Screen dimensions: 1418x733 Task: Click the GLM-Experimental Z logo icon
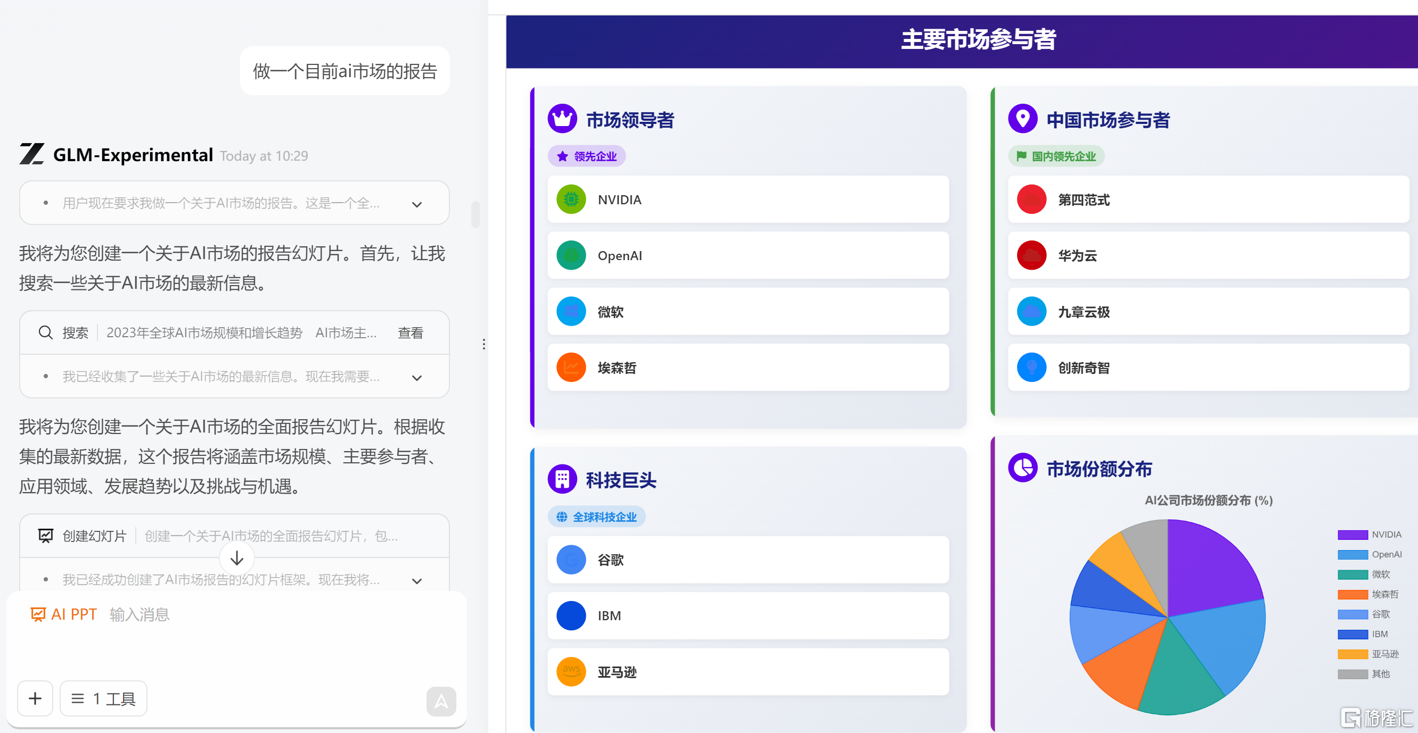31,154
